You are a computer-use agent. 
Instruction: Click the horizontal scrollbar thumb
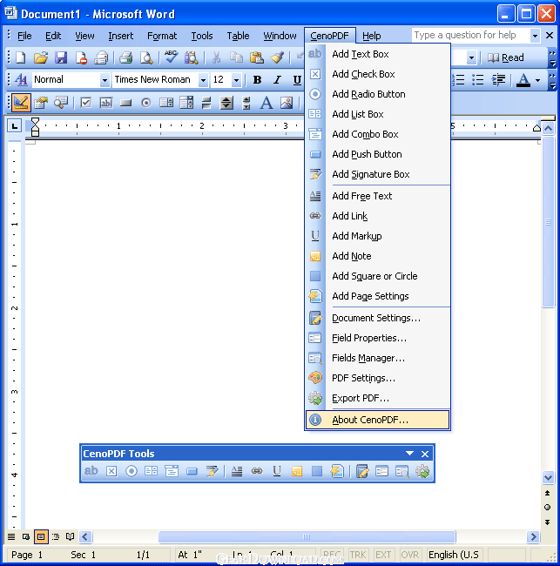307,536
